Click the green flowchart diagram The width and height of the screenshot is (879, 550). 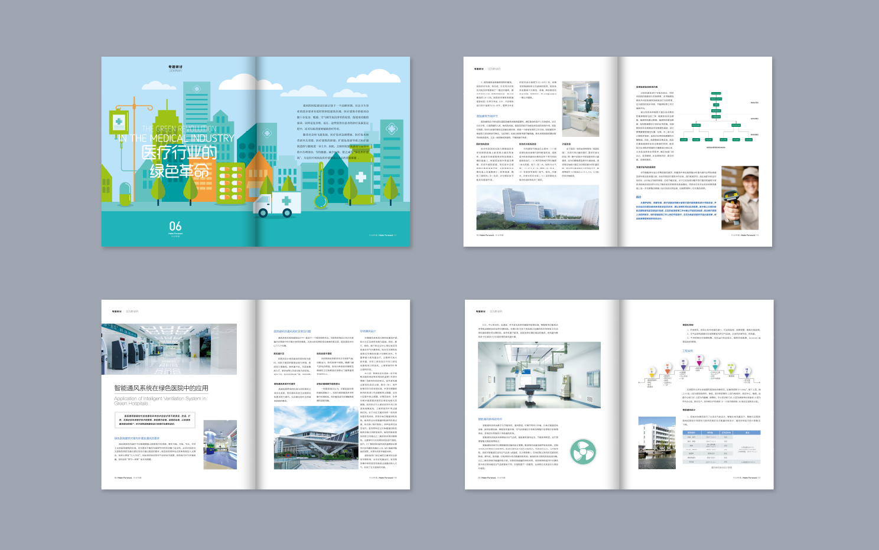coord(717,117)
